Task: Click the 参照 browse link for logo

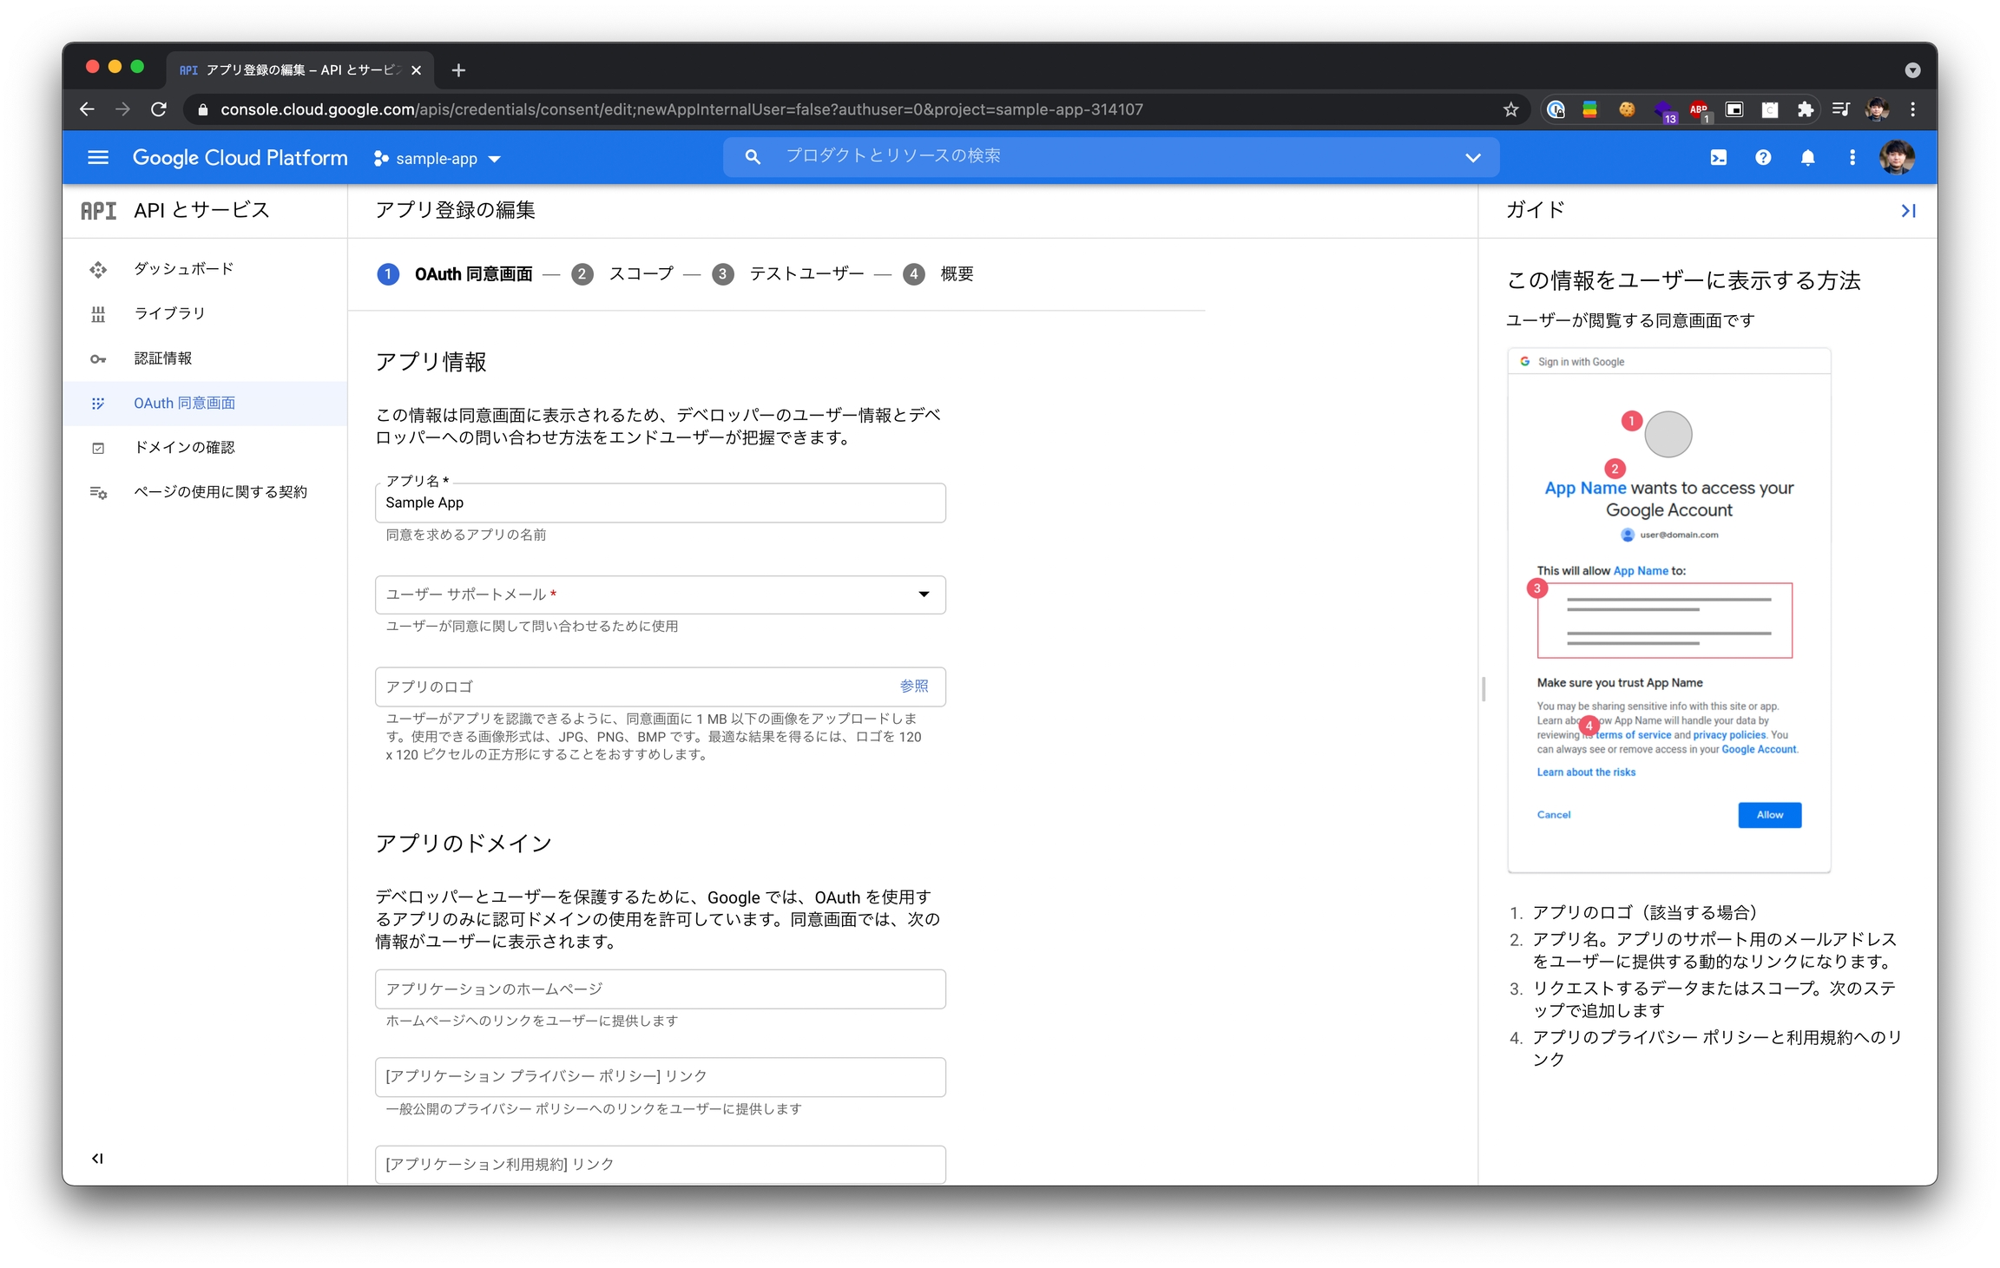Action: tap(913, 687)
